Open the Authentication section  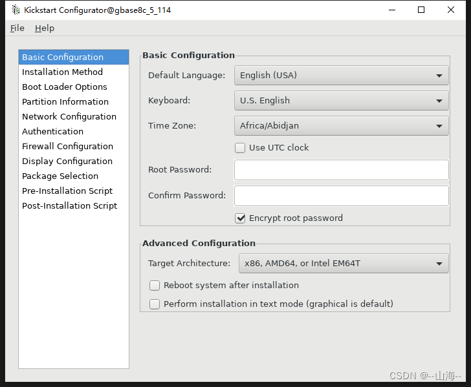click(x=74, y=131)
